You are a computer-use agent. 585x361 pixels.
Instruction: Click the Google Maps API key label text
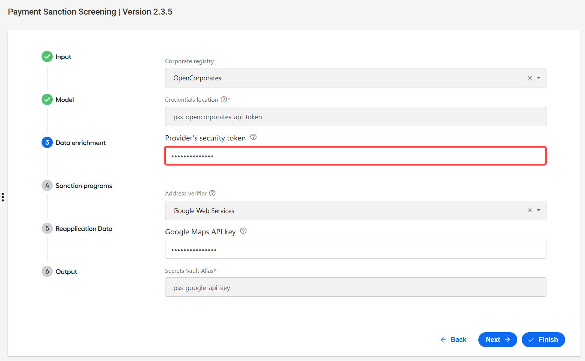point(200,232)
